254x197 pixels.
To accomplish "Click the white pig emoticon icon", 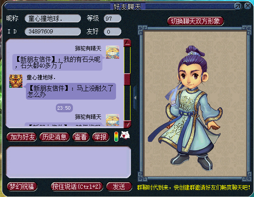I will click(125, 135).
